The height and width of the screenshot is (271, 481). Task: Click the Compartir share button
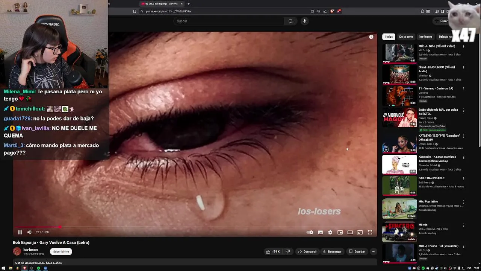point(307,251)
